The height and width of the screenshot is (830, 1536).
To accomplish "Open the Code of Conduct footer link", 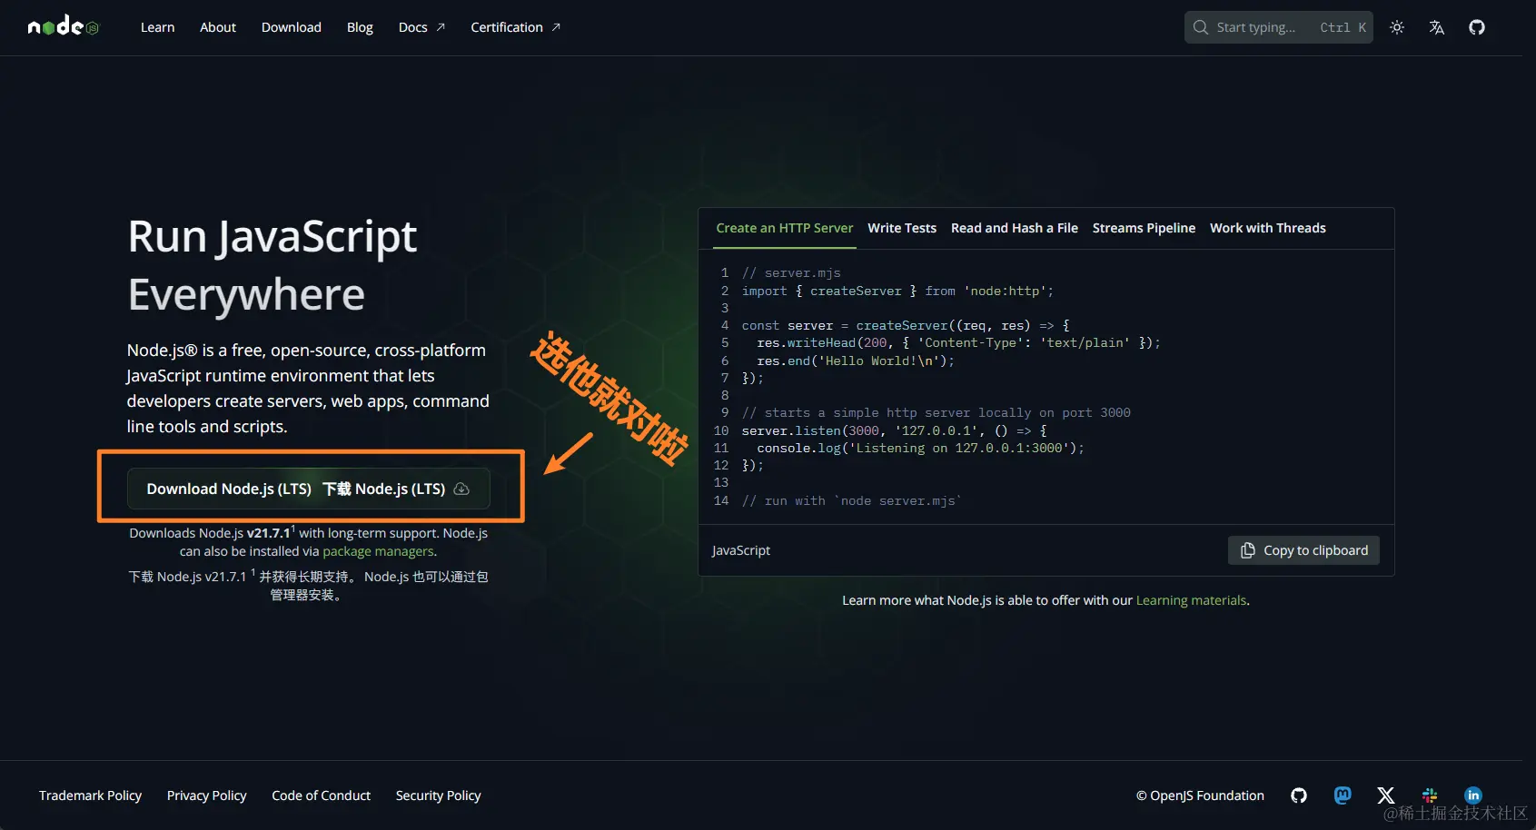I will [321, 795].
